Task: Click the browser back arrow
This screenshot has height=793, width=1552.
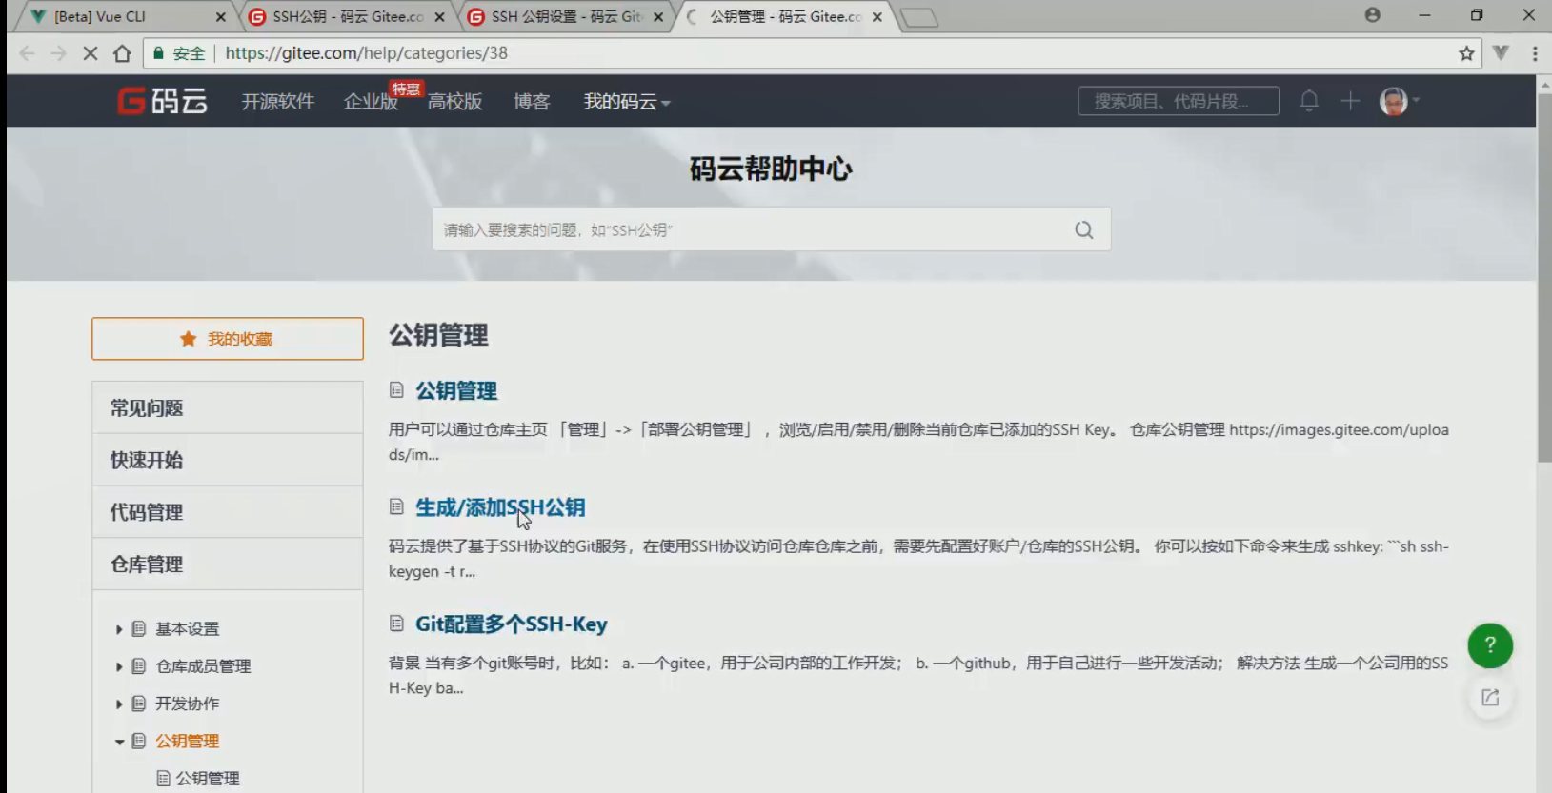Action: 28,53
